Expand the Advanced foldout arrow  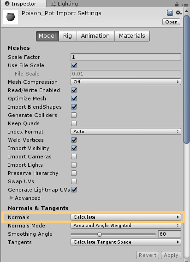coord(11,198)
